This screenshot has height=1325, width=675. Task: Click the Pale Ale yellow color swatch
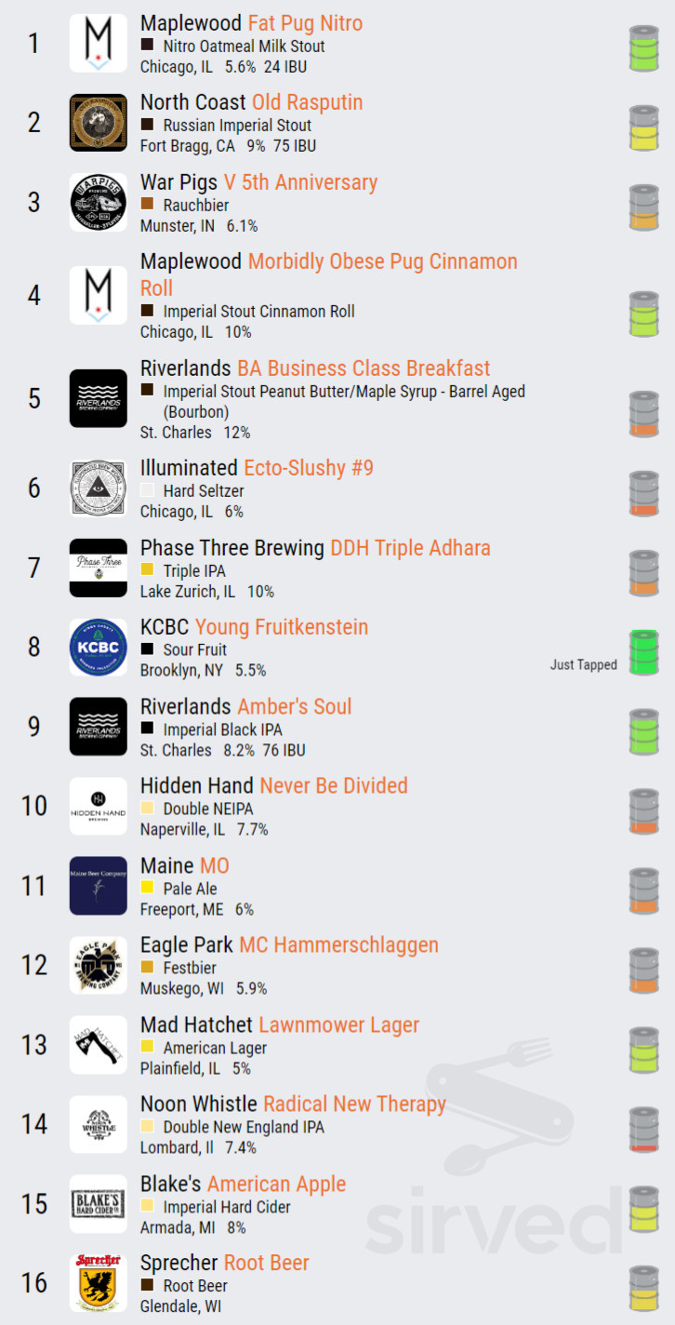pyautogui.click(x=147, y=888)
